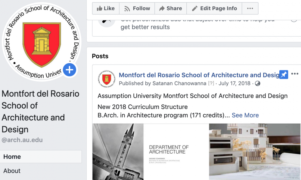The width and height of the screenshot is (301, 180).
Task: Click the blue plus icon on profile picture
Action: (x=70, y=70)
